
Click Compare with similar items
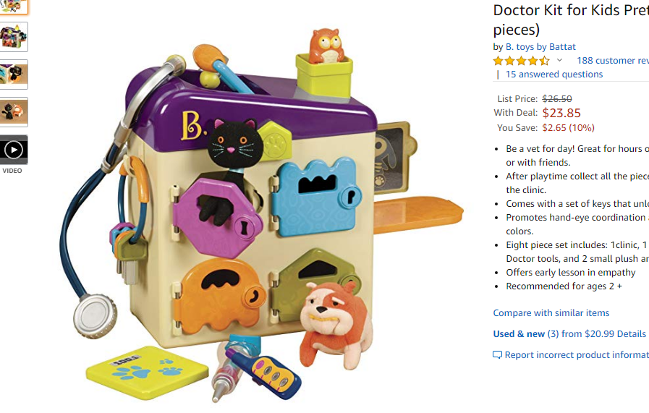pos(551,313)
